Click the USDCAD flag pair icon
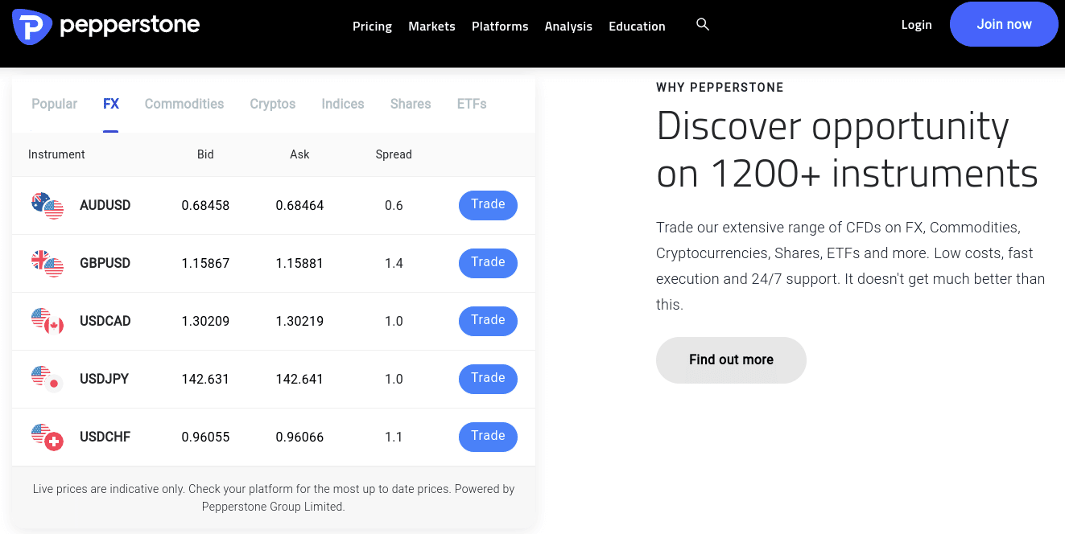This screenshot has width=1065, height=534. (47, 322)
